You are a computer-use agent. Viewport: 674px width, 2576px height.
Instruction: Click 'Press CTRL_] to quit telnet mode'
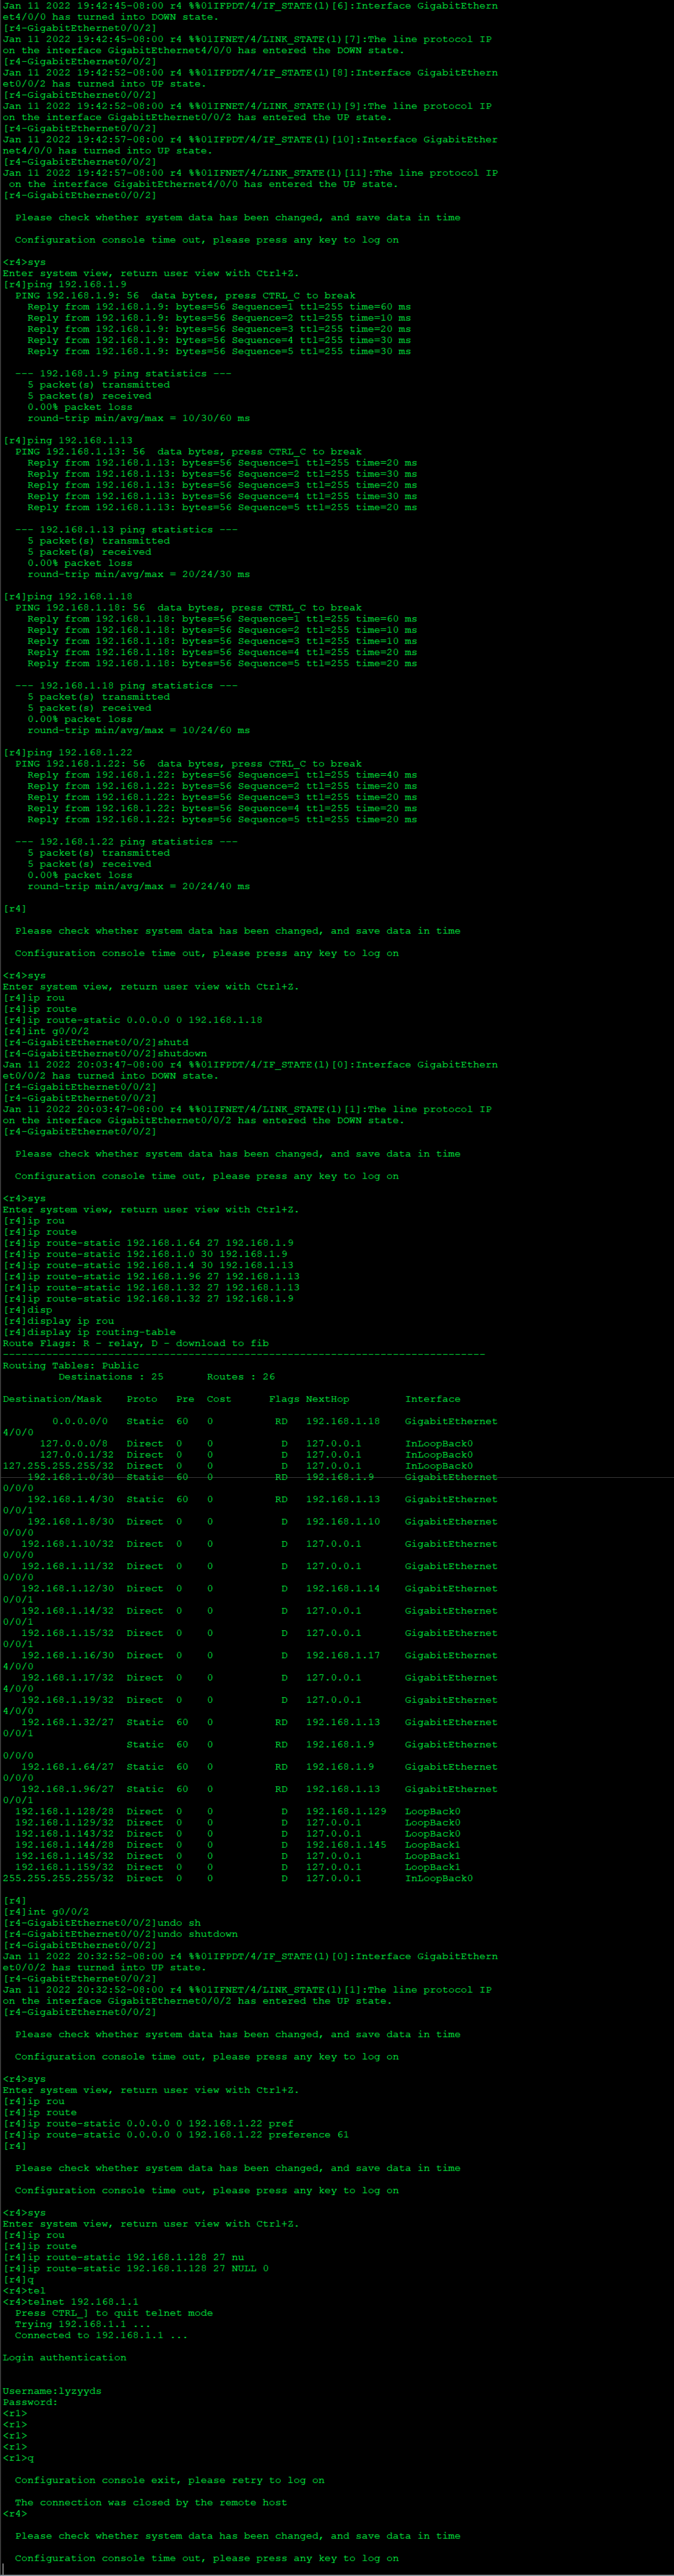coord(114,2313)
